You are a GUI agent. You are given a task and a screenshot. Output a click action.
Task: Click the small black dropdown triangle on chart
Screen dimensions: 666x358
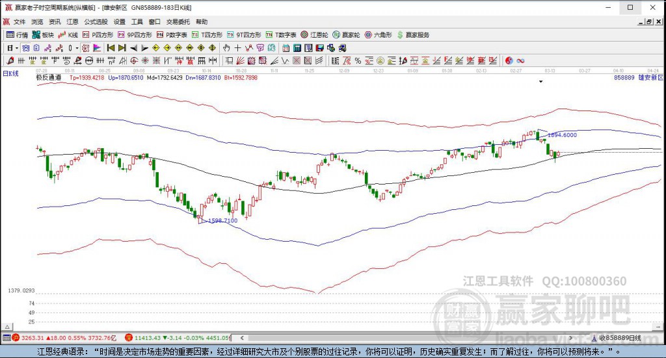pos(540,81)
